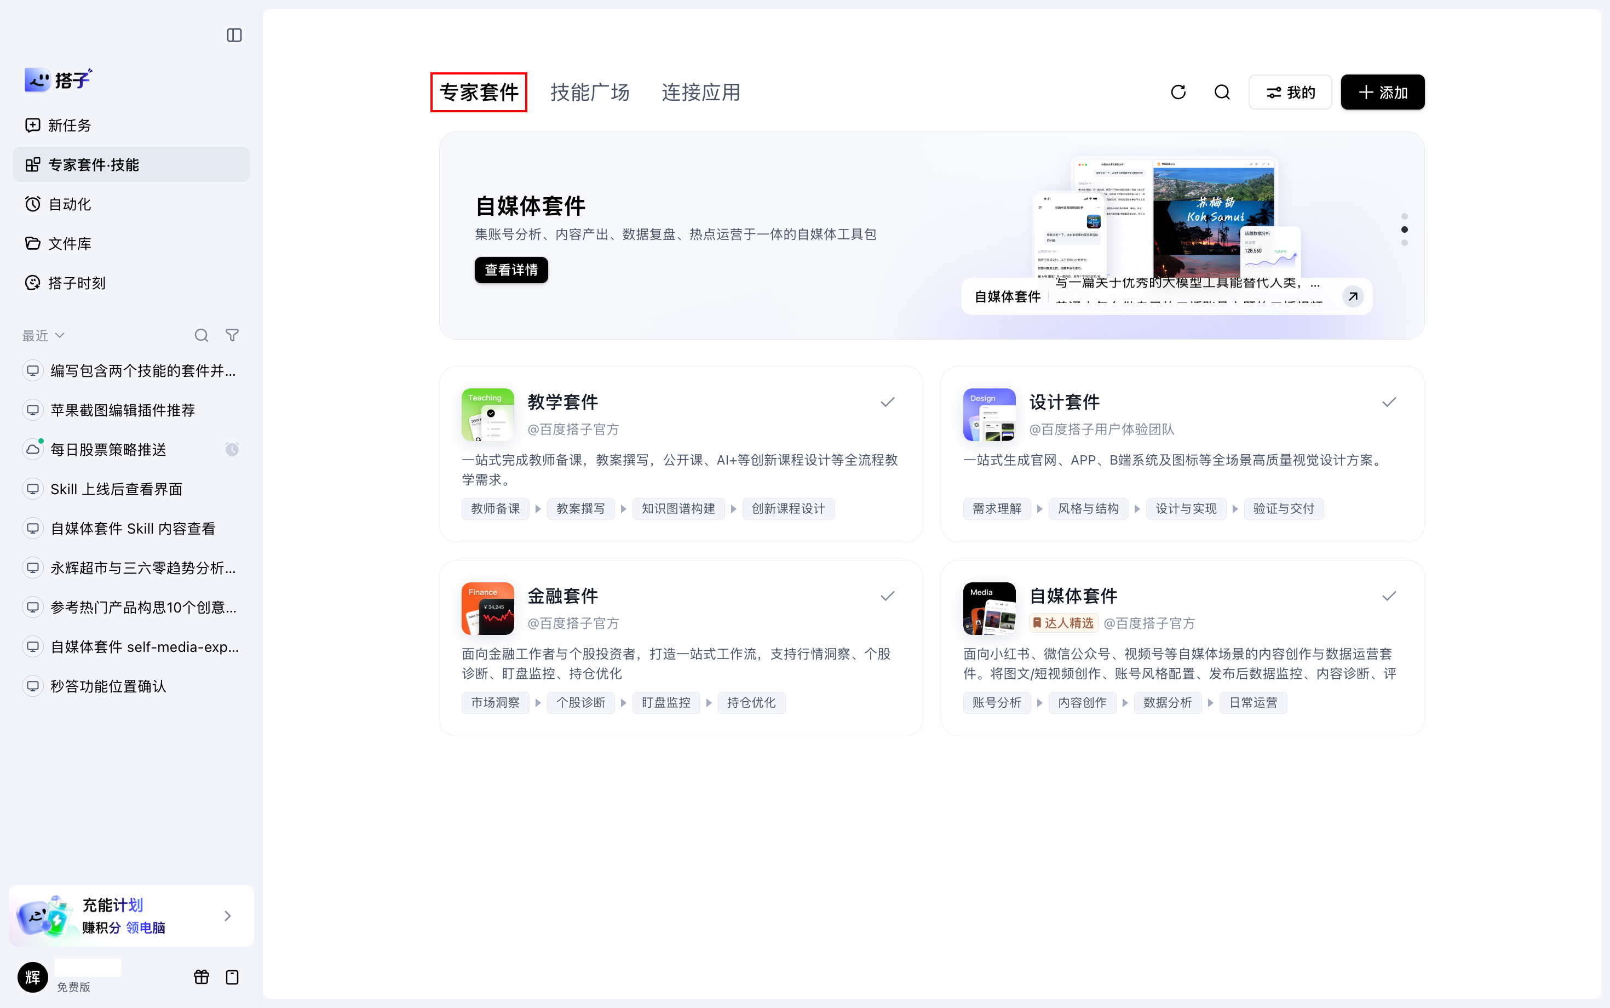Click the Finance kit icon
The image size is (1610, 1008).
[x=488, y=609]
